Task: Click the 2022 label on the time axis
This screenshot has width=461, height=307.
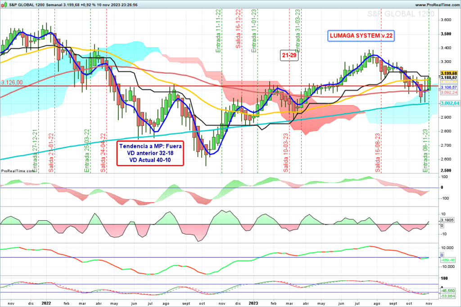Action: click(x=46, y=303)
